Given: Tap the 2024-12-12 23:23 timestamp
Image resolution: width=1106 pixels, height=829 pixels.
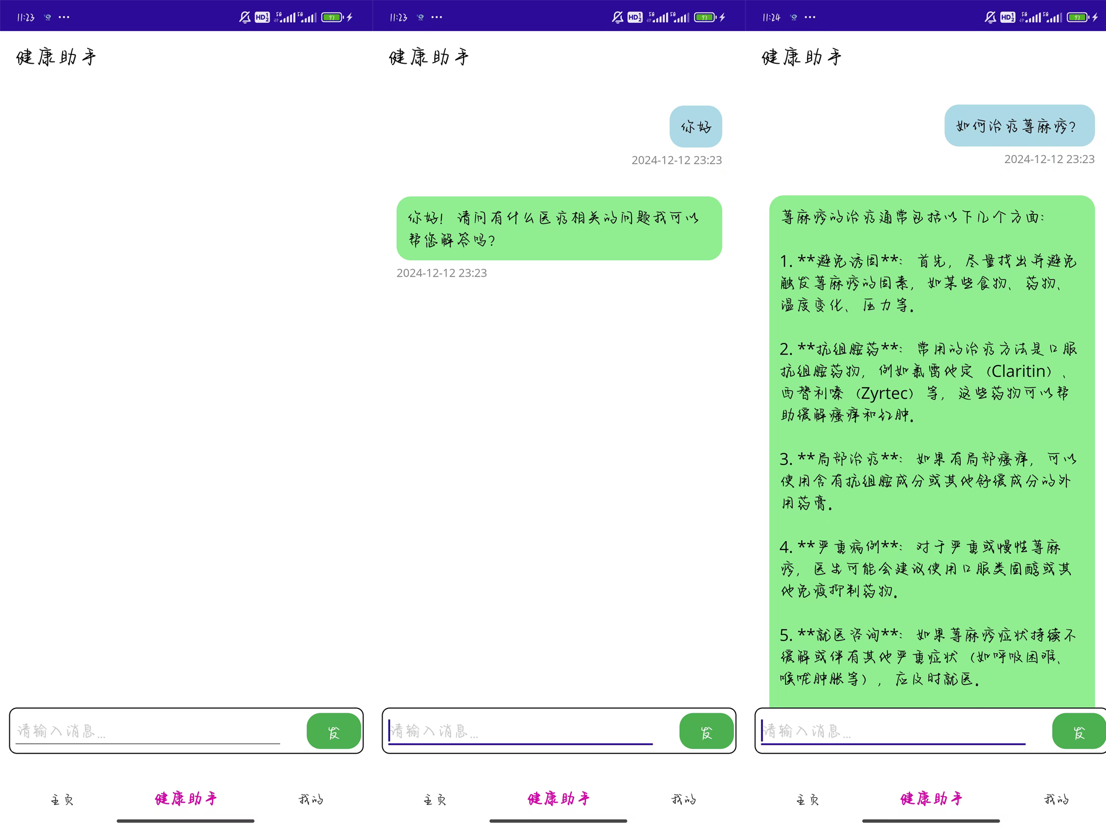Looking at the screenshot, I should [676, 159].
